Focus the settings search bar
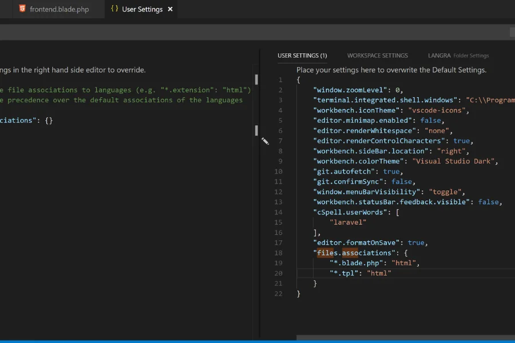 click(252, 33)
